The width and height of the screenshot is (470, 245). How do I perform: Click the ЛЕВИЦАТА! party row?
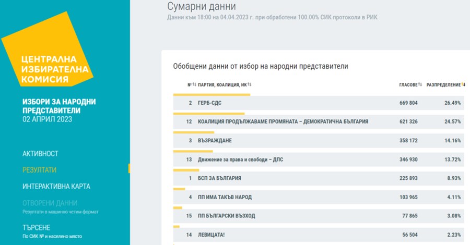319,235
